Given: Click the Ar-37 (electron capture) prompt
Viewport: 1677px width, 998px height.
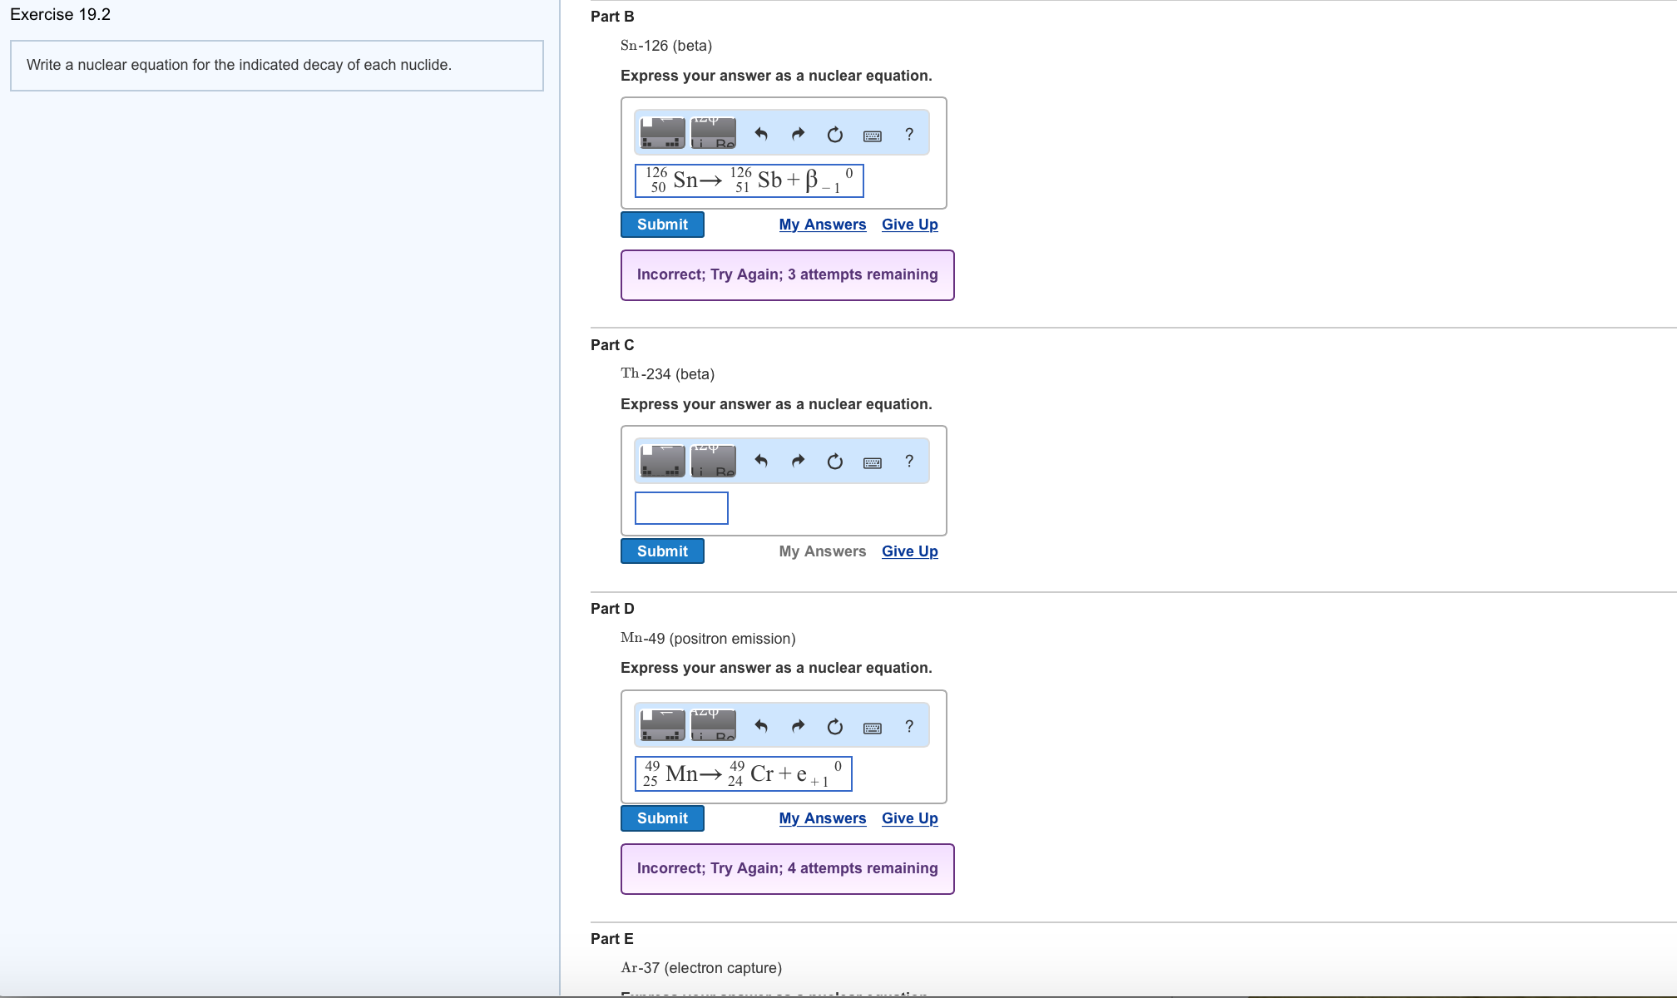Looking at the screenshot, I should point(701,968).
